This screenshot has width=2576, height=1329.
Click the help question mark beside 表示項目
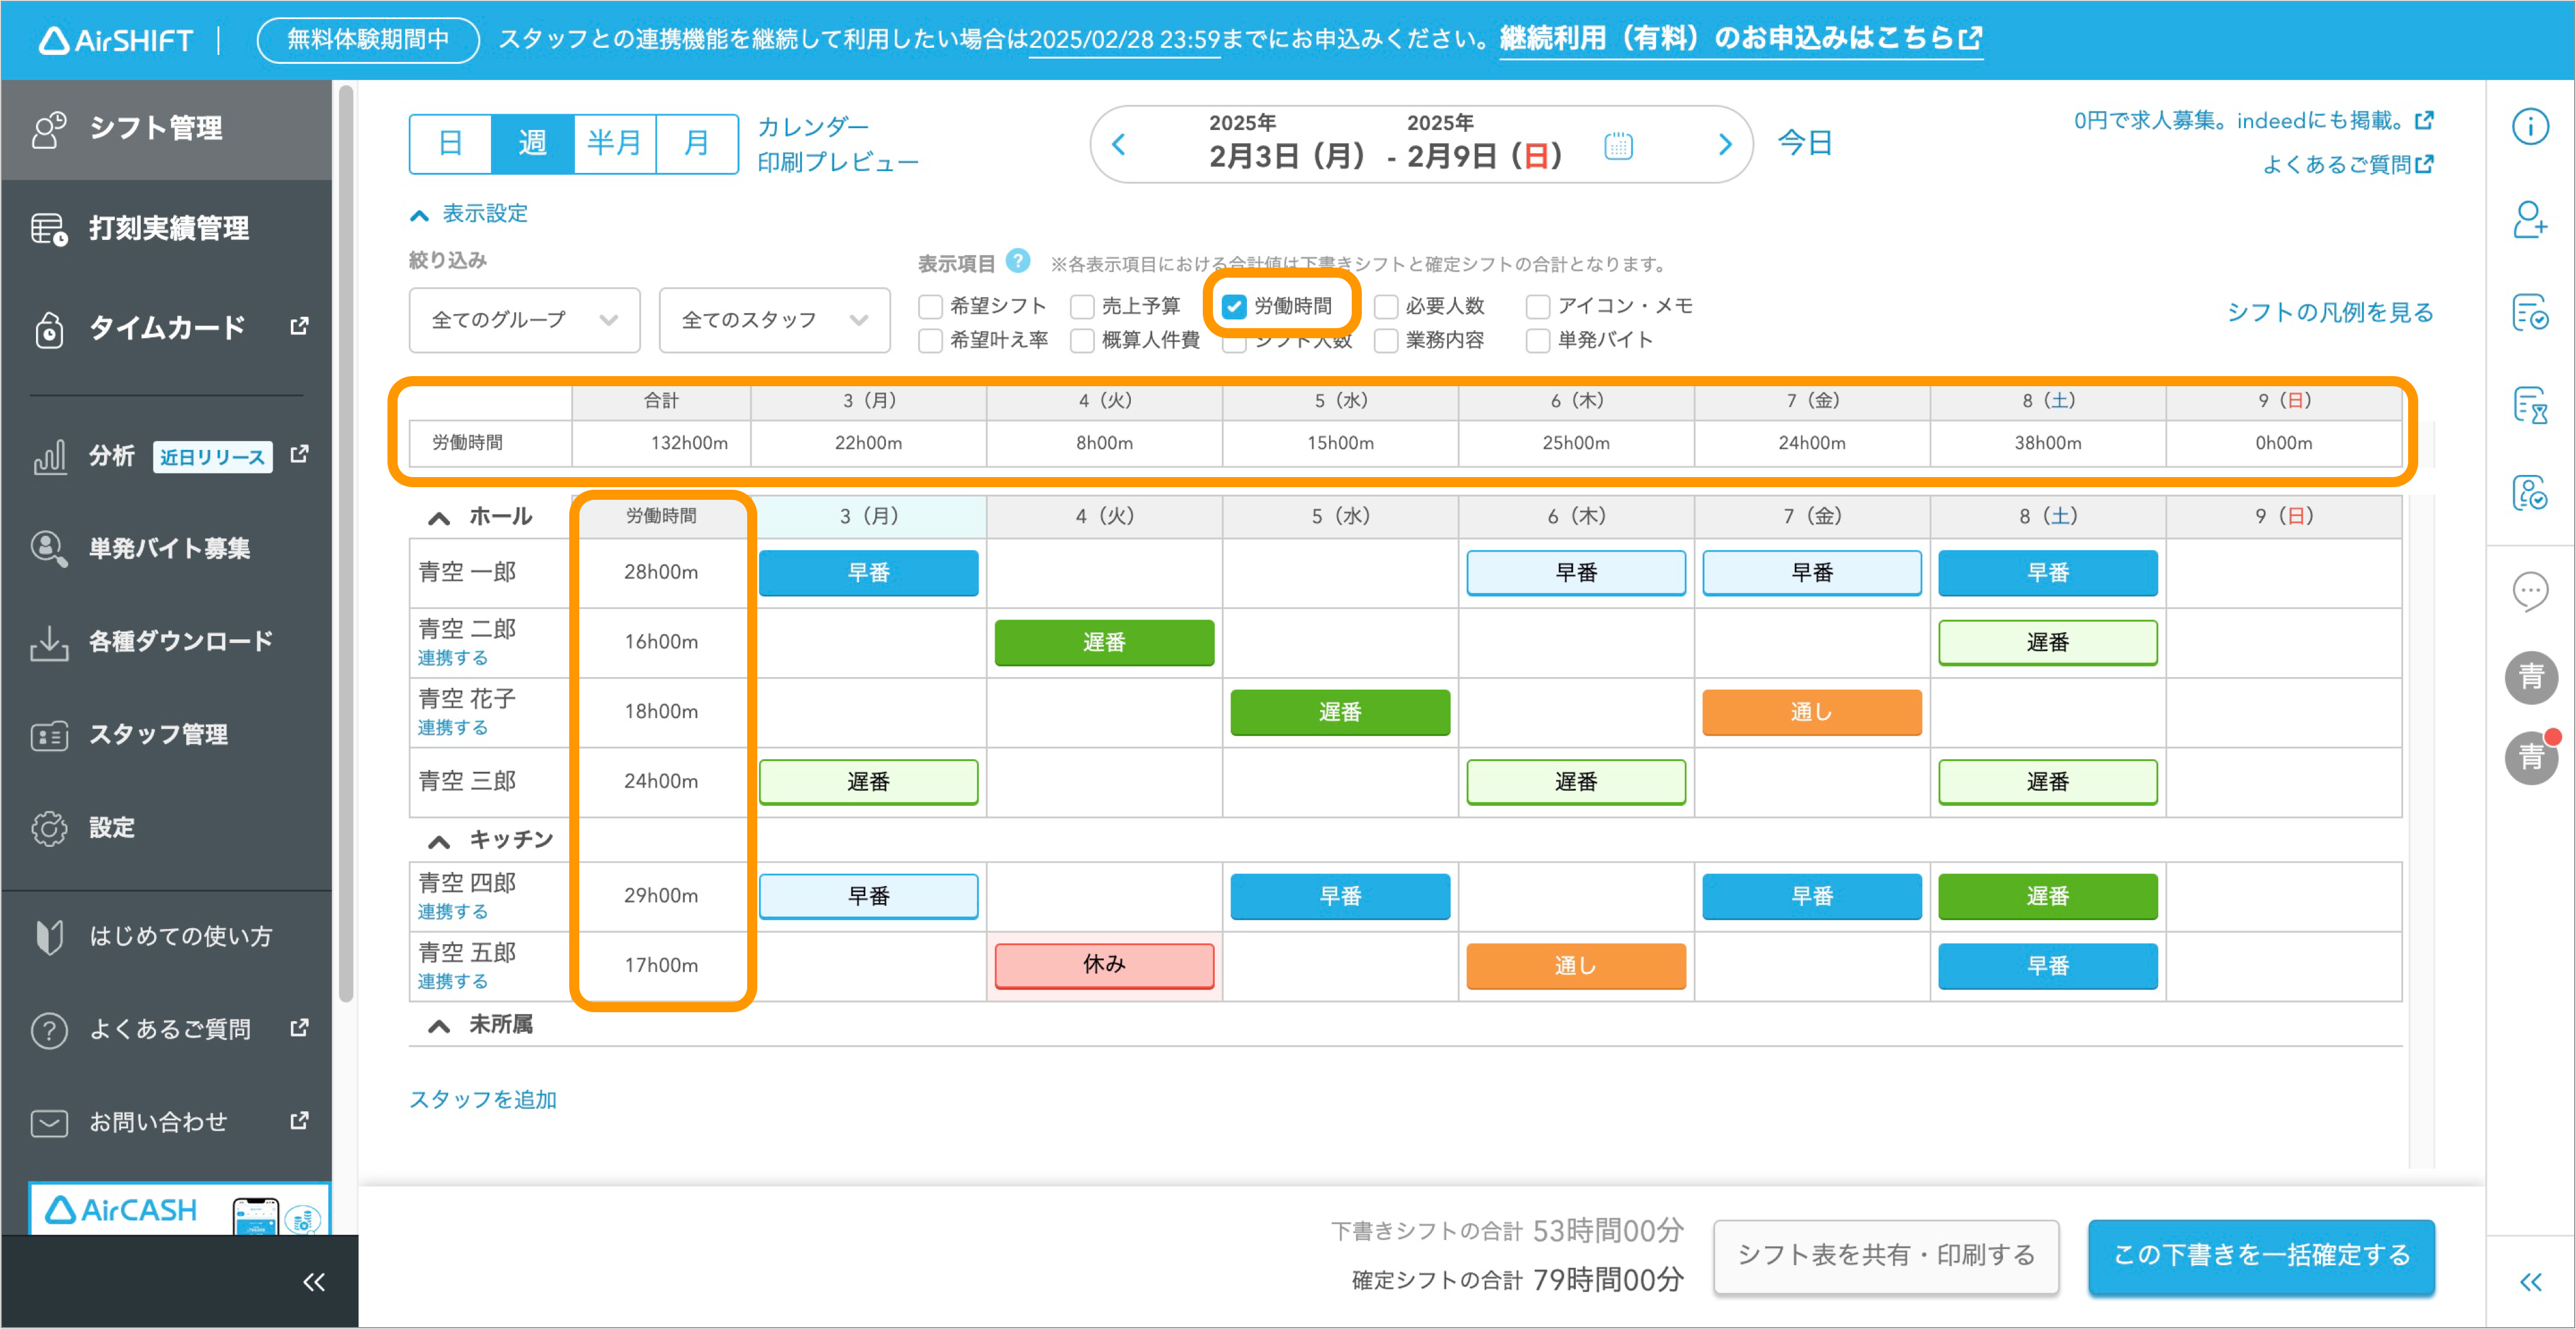1017,261
